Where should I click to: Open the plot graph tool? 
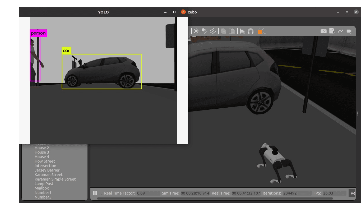[x=340, y=31]
